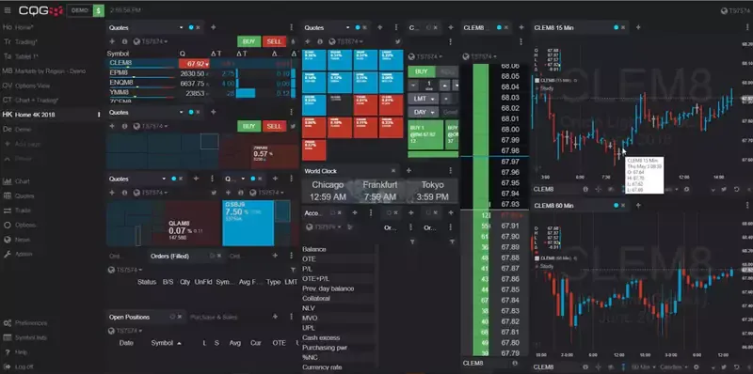This screenshot has width=753, height=374.
Task: Click the green BUY 1 @Bid 67.92 button
Action: (x=425, y=134)
